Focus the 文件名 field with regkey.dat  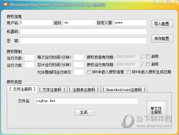(x=87, y=101)
